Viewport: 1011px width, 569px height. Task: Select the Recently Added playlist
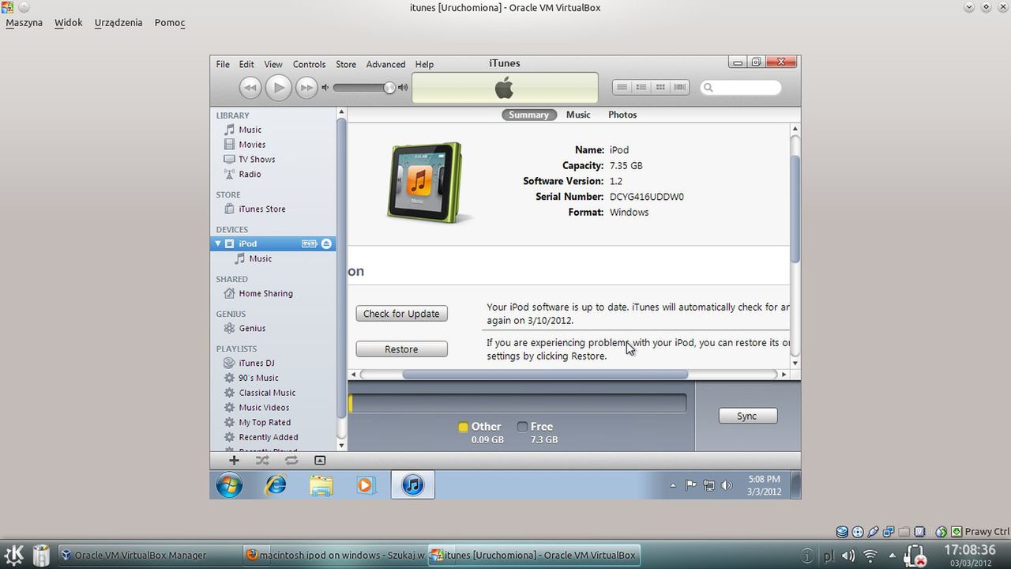[269, 437]
